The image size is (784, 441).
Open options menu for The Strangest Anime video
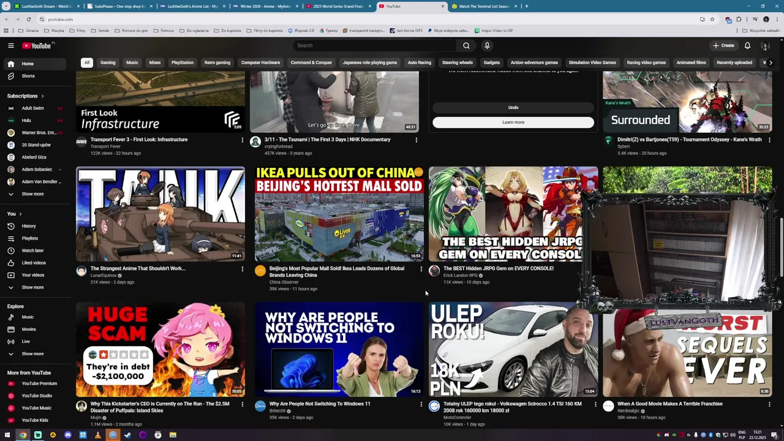point(242,269)
